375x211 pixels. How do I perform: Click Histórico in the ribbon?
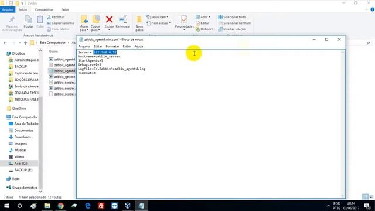[x=204, y=29]
